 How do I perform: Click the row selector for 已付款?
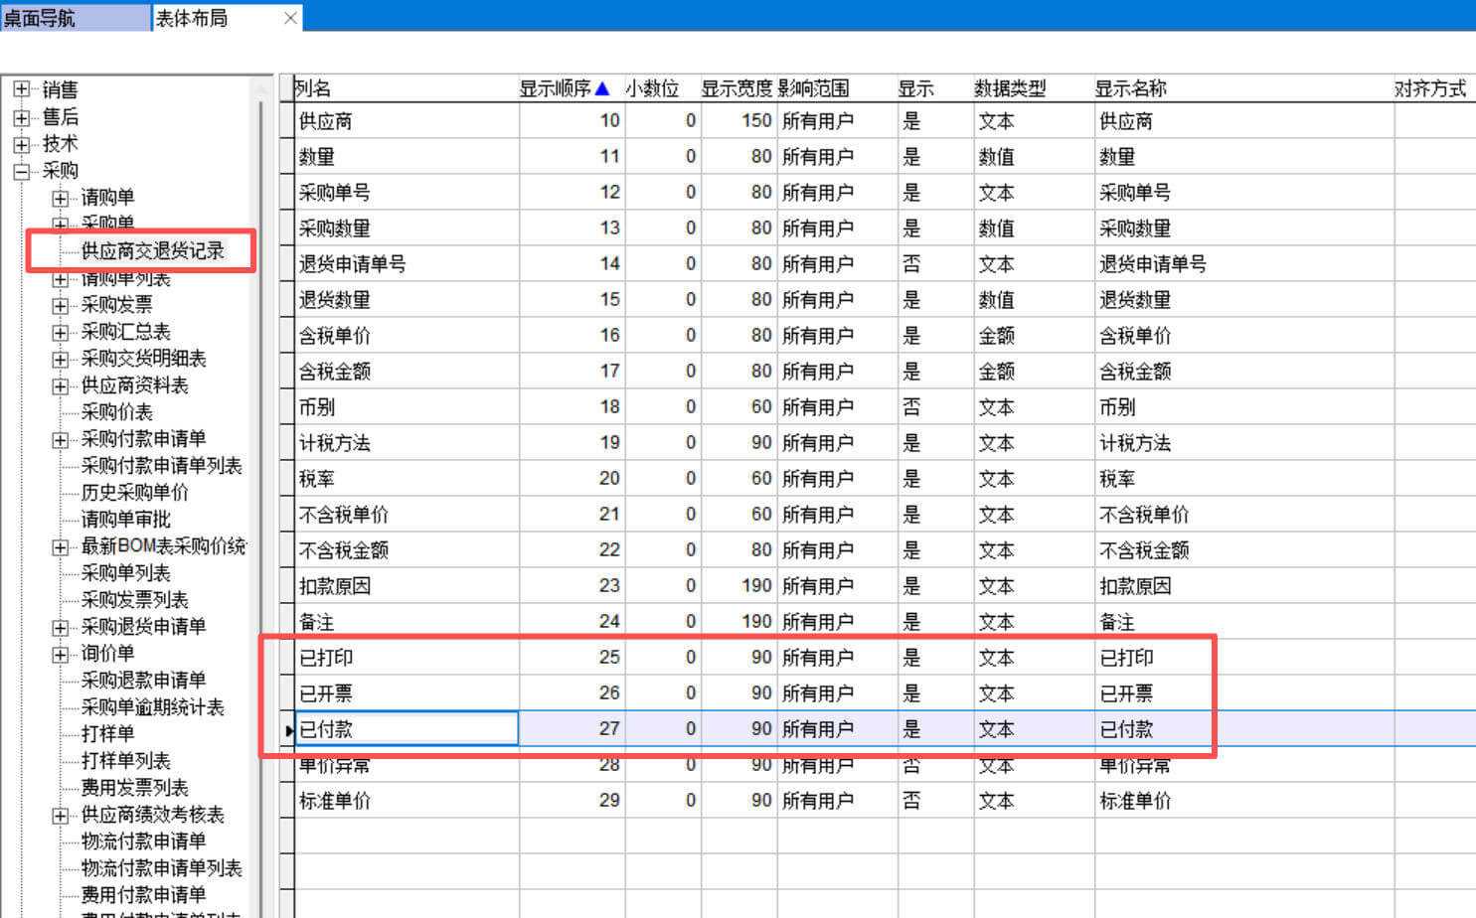coord(287,729)
